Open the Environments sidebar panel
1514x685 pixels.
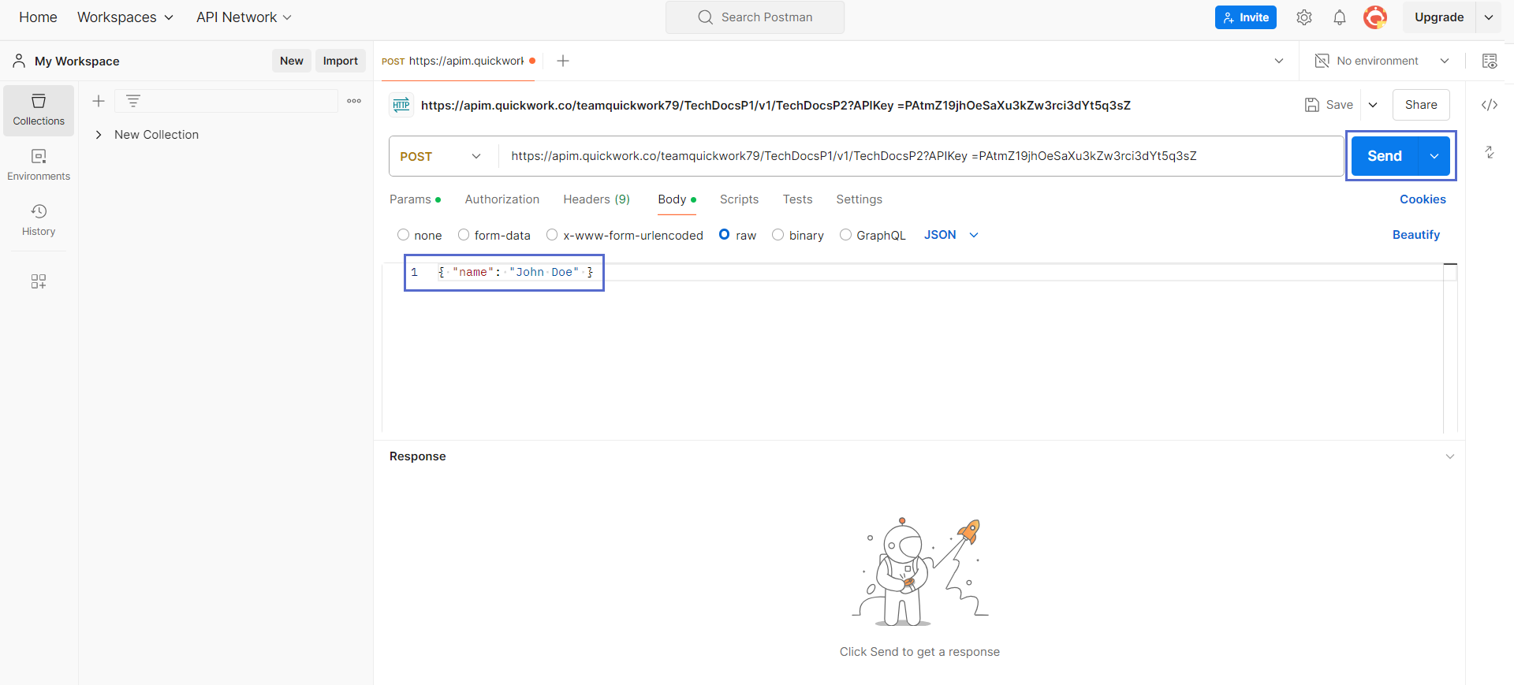click(x=39, y=166)
